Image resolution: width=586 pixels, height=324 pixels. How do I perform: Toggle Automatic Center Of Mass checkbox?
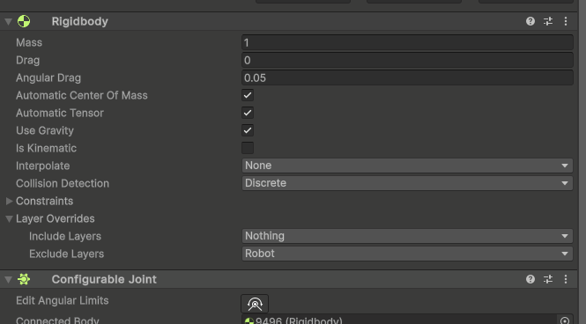pos(248,95)
